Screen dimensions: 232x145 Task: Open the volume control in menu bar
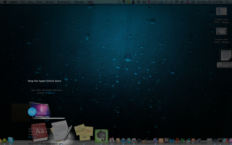click(x=182, y=2)
